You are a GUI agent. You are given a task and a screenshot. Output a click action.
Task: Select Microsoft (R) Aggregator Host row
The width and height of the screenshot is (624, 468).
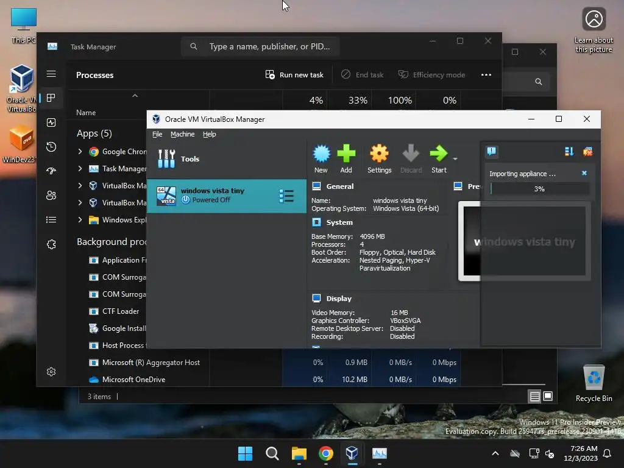coord(263,363)
